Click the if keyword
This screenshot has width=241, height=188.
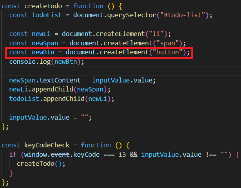(13, 154)
